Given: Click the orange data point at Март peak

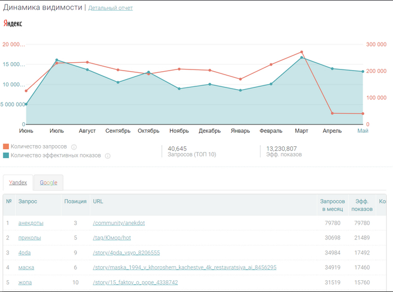Looking at the screenshot, I should tap(301, 52).
